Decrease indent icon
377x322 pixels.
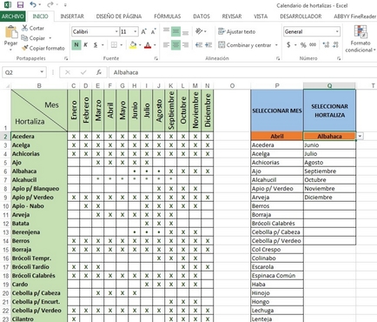(199, 45)
